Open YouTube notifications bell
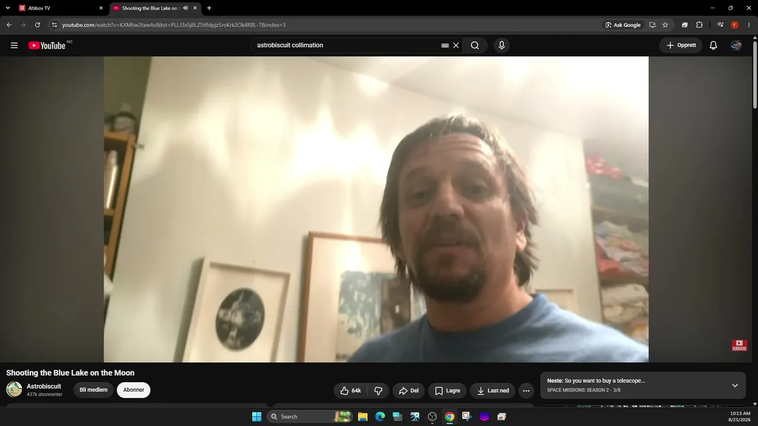Screen dimensions: 758x426 click(x=714, y=46)
